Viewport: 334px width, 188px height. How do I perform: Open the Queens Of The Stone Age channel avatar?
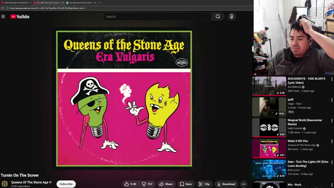(x=5, y=184)
